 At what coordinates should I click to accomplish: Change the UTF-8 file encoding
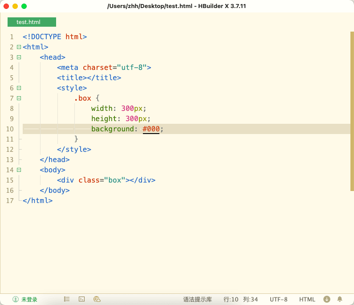pyautogui.click(x=278, y=299)
